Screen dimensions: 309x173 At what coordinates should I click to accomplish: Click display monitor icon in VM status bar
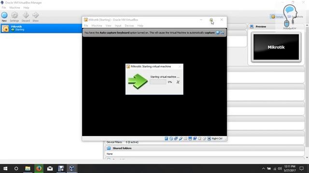(190, 138)
